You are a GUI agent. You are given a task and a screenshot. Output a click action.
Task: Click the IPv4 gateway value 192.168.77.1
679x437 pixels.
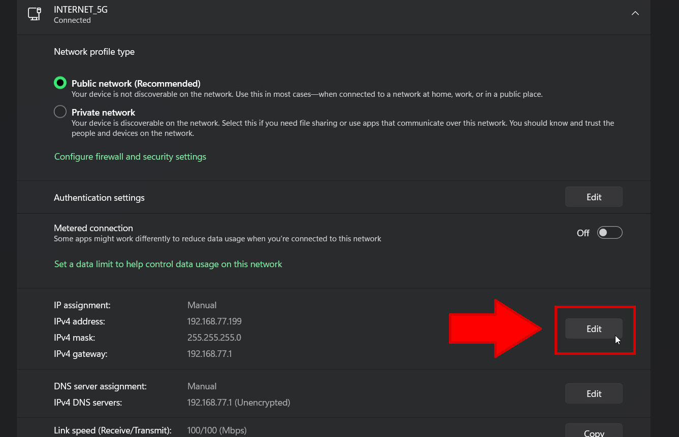pyautogui.click(x=209, y=354)
